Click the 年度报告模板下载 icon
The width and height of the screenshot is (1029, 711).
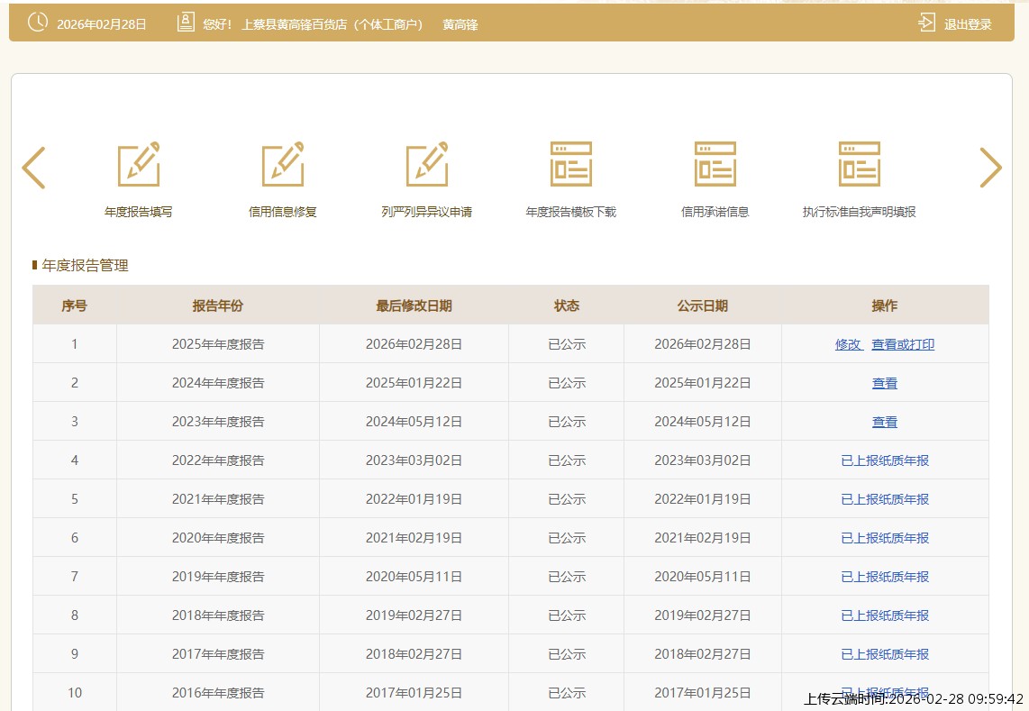click(x=571, y=165)
